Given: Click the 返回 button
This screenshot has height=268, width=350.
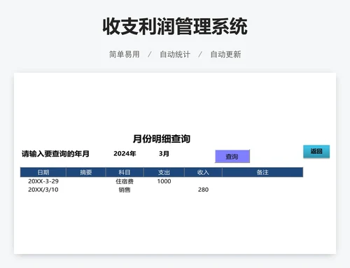Looking at the screenshot, I should [x=316, y=151].
